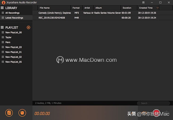Click the Various Ar artist cell

(x=88, y=13)
